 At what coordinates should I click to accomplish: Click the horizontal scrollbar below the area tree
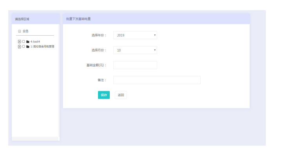pos(35,139)
